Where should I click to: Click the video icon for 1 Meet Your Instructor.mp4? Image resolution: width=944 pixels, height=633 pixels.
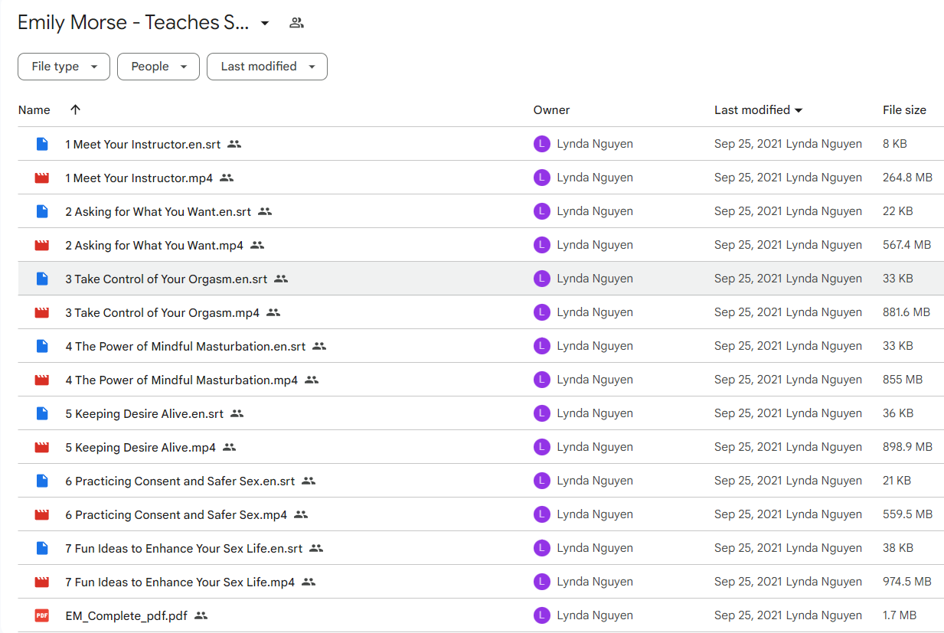(x=42, y=178)
